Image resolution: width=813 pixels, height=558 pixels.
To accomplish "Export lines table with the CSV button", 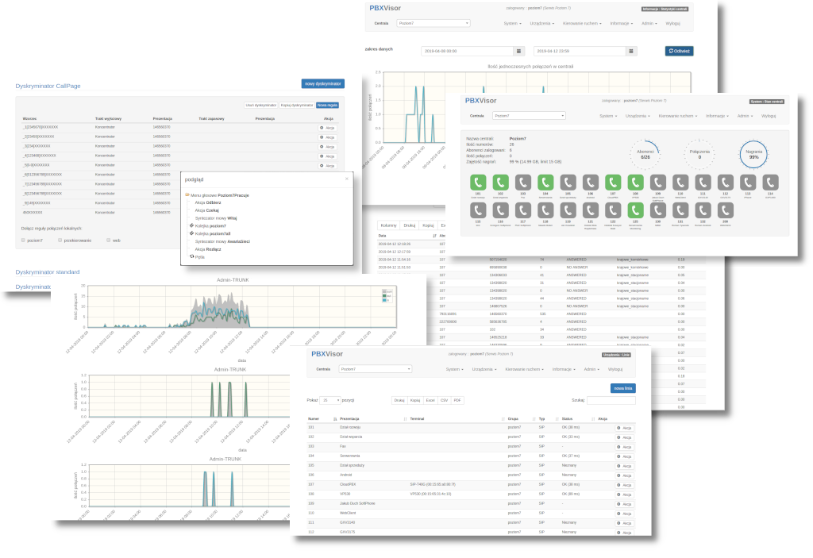I will pyautogui.click(x=444, y=400).
